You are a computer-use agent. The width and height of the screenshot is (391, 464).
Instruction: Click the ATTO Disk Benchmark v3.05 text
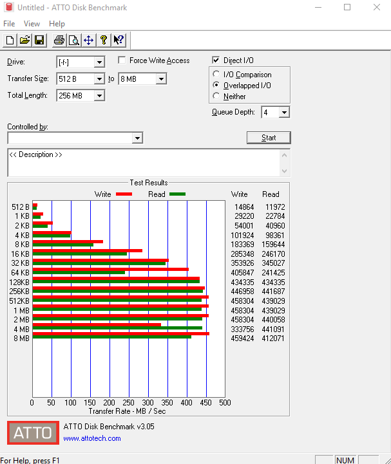[109, 427]
